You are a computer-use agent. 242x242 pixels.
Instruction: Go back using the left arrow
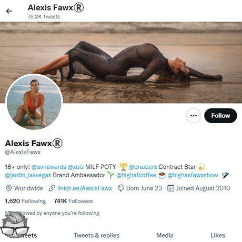pyautogui.click(x=9, y=11)
